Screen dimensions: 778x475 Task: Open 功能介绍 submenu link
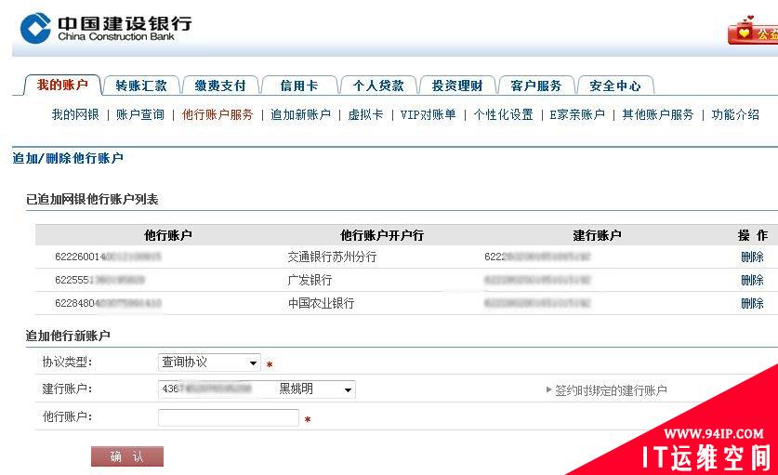click(735, 114)
